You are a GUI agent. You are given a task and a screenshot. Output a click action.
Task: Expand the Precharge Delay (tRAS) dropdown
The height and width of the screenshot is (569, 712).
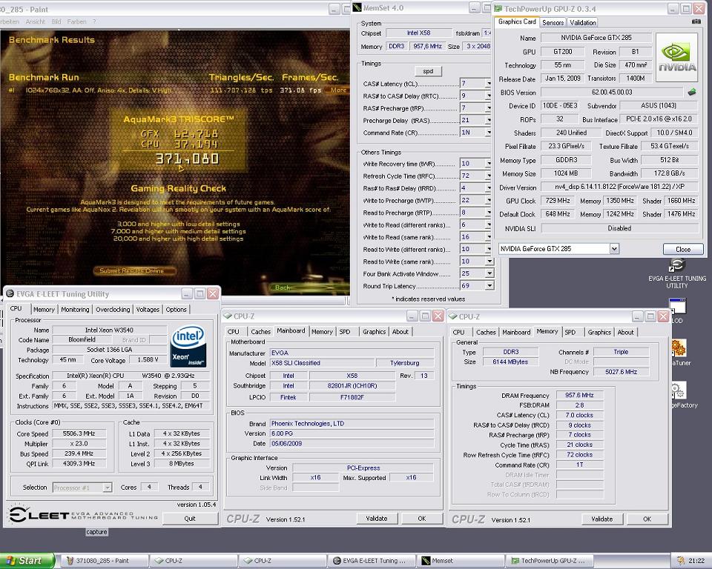click(x=489, y=120)
